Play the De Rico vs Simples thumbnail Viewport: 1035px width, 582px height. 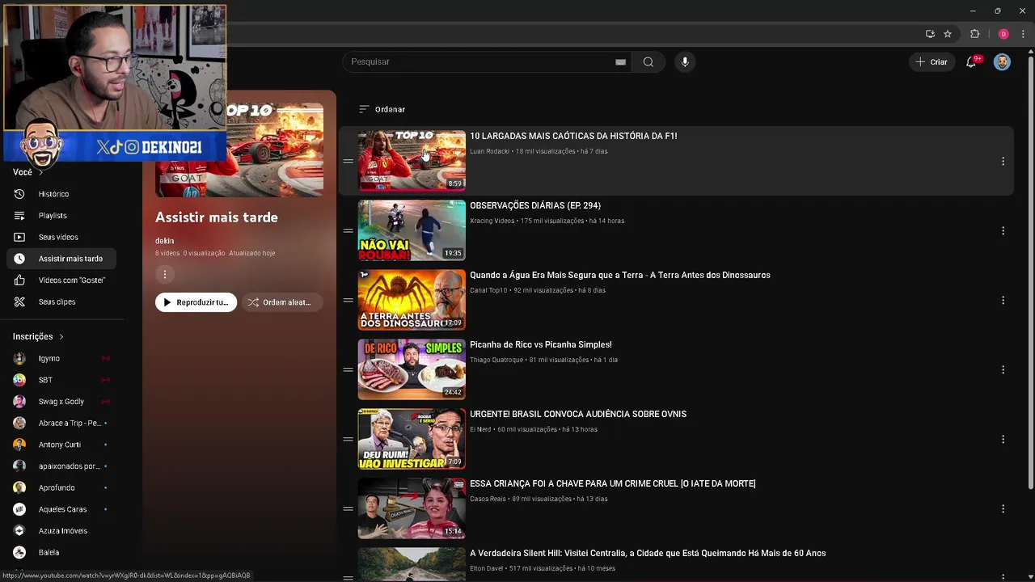[412, 369]
